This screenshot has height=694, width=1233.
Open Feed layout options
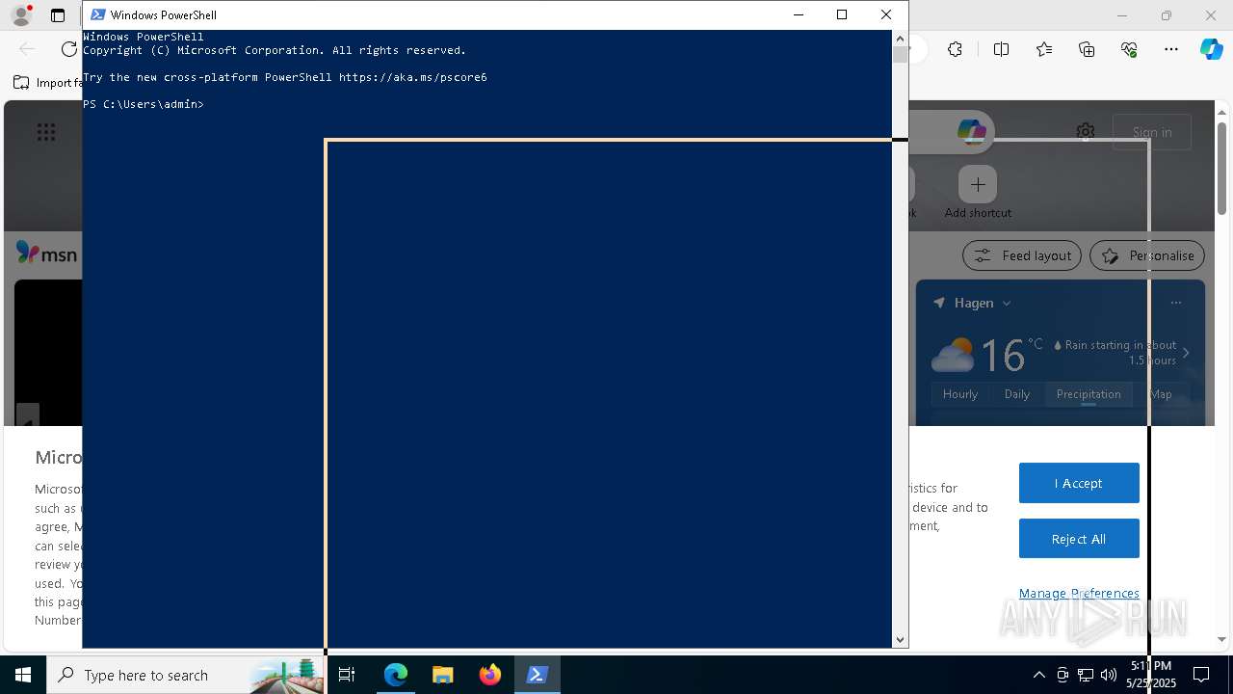tap(1022, 255)
